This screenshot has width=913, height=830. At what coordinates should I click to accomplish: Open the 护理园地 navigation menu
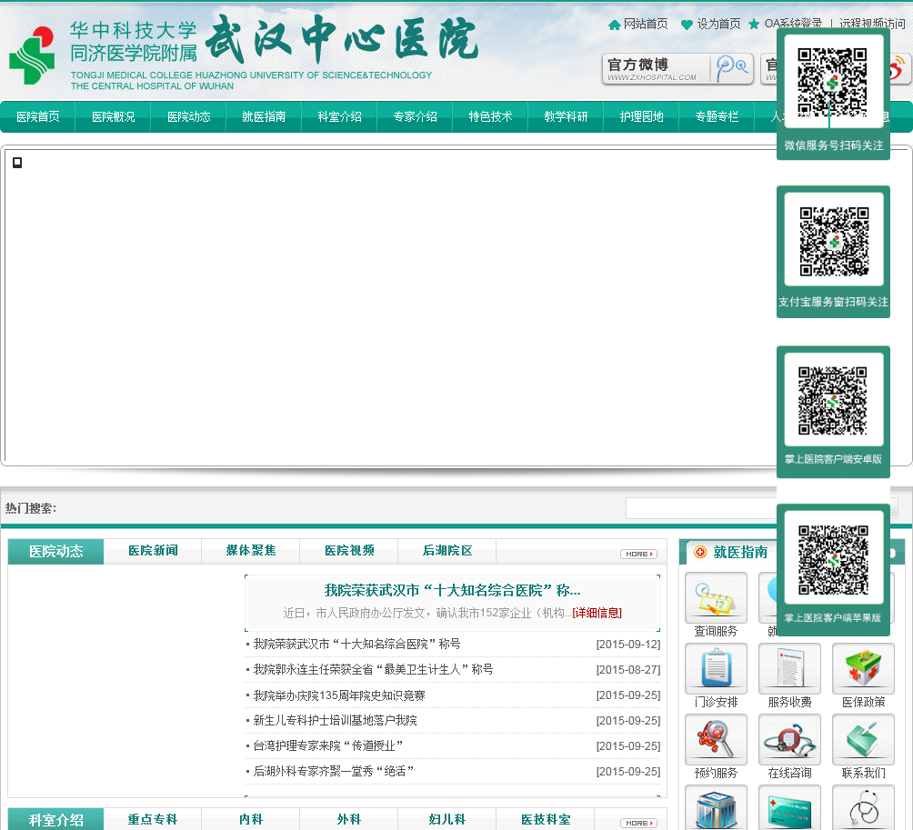[x=641, y=117]
